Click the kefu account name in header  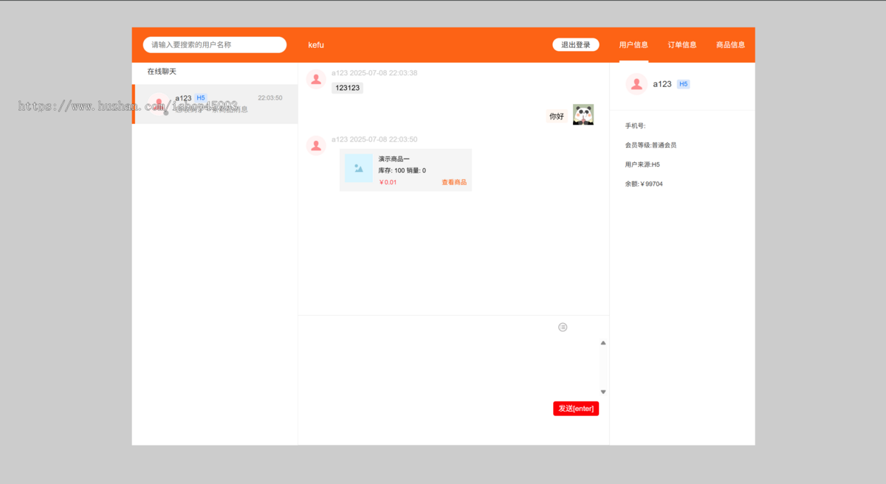316,45
